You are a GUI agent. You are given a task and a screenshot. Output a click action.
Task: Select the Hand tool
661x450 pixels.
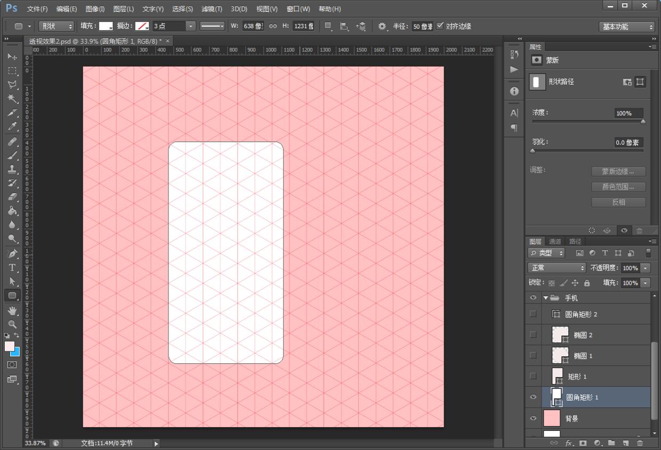(12, 310)
